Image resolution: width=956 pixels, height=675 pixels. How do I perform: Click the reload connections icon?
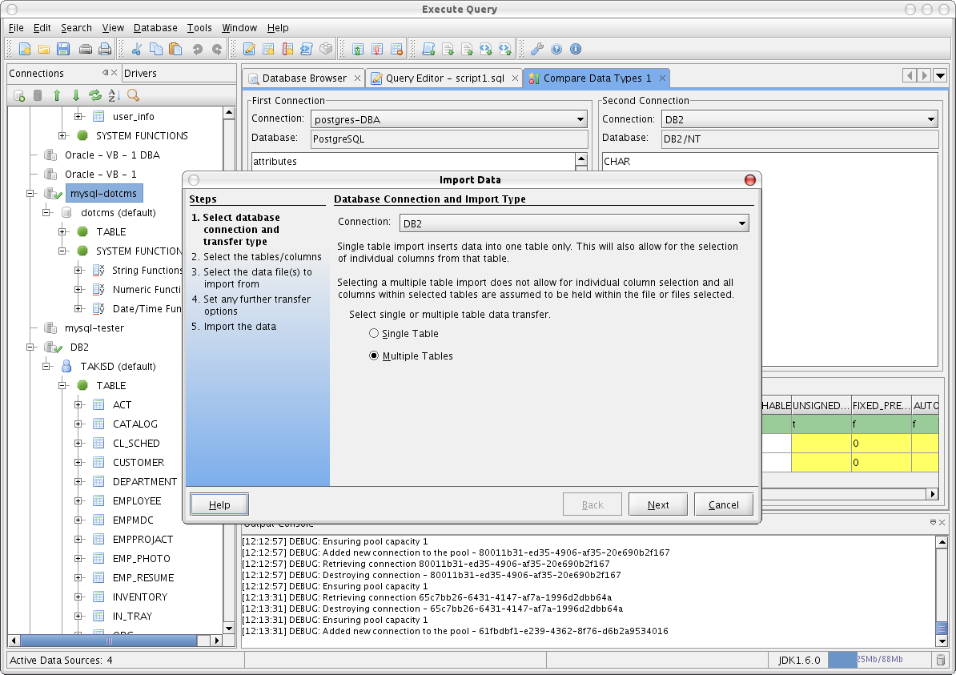(x=95, y=95)
